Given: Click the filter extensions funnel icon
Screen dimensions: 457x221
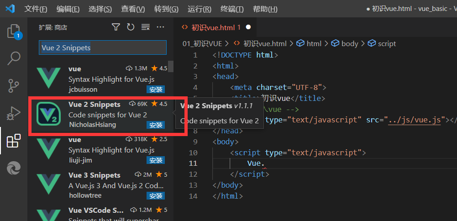Looking at the screenshot, I should (116, 27).
